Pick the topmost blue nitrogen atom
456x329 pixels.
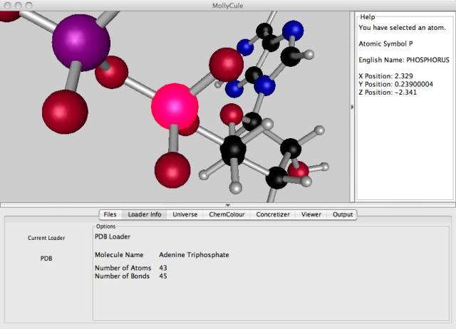(292, 30)
